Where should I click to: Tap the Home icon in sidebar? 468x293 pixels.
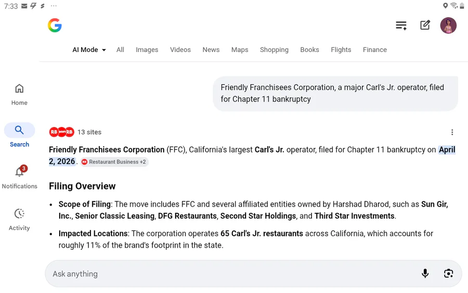[19, 88]
